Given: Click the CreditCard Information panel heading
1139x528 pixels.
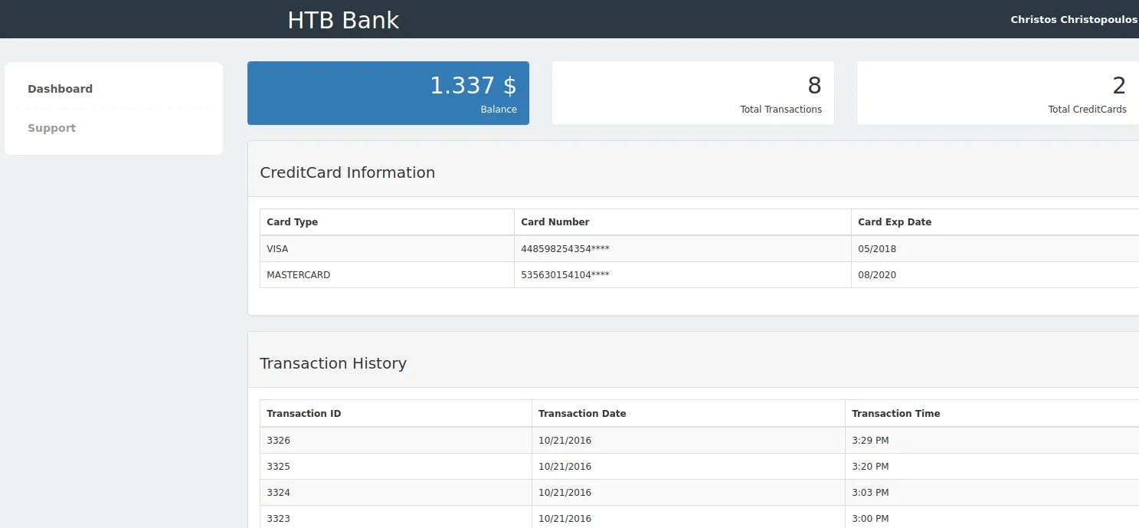Looking at the screenshot, I should point(347,172).
